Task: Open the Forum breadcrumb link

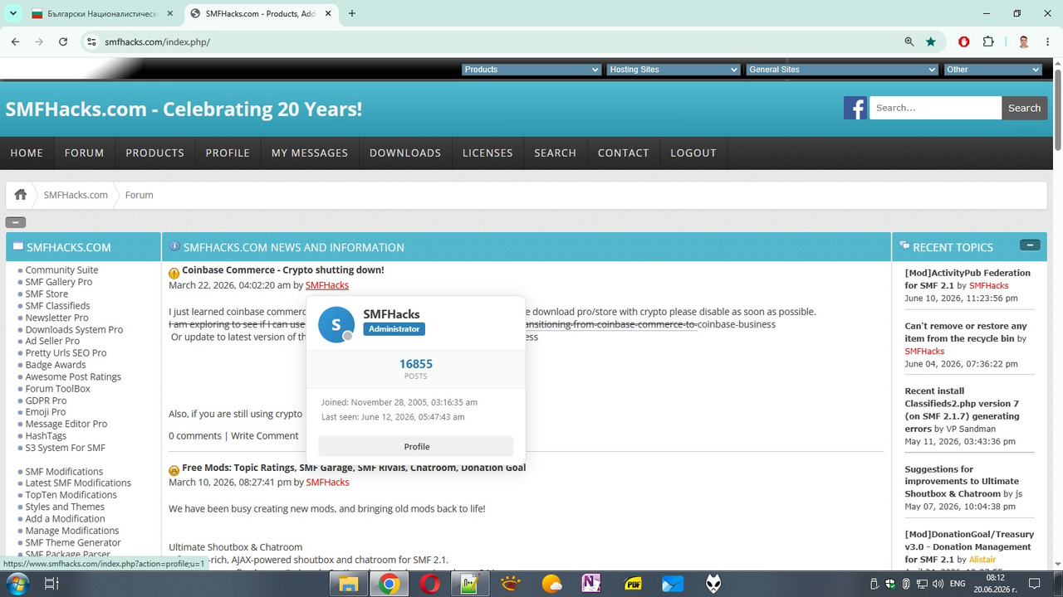Action: pyautogui.click(x=139, y=195)
